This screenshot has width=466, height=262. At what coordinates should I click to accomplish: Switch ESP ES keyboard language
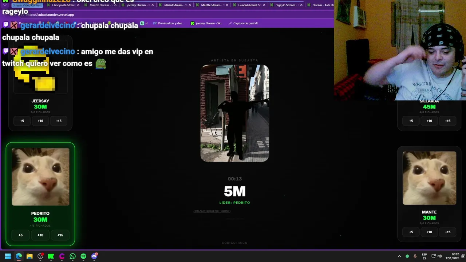pyautogui.click(x=424, y=256)
